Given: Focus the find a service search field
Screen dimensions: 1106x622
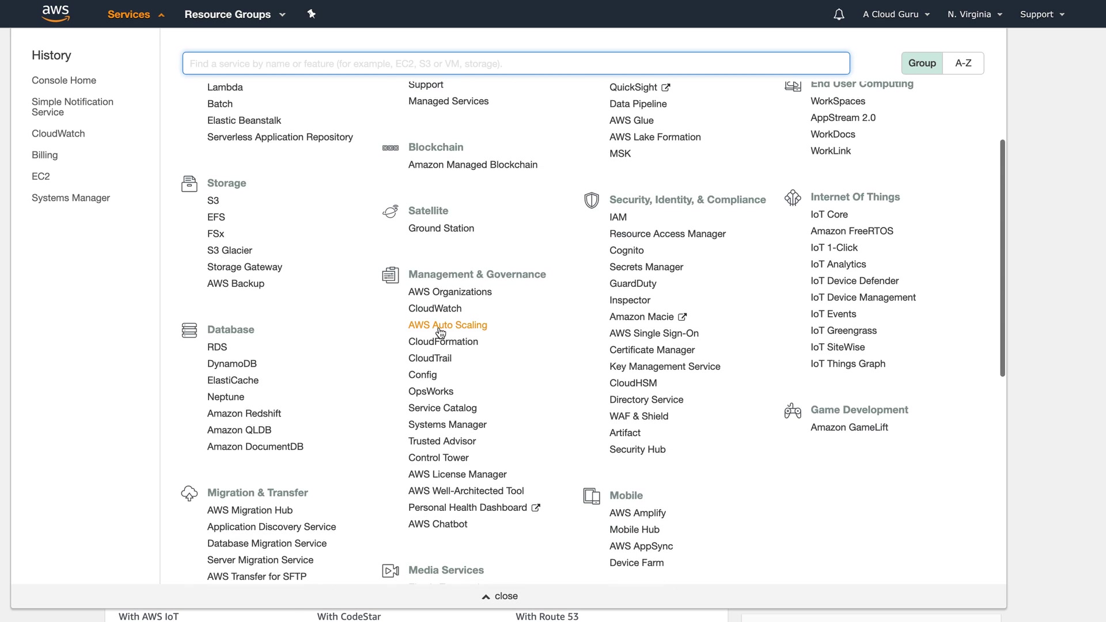Looking at the screenshot, I should click(516, 63).
